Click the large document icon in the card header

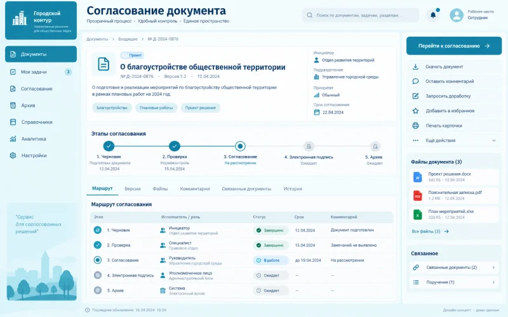coord(104,64)
